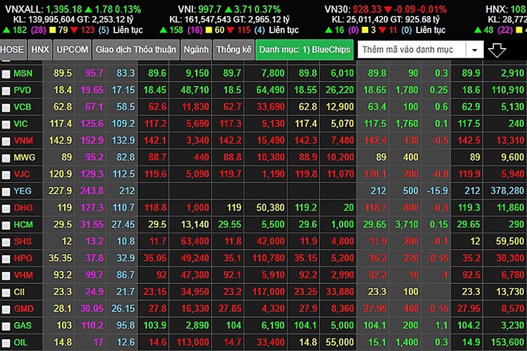Open the UPCOM tab

(72, 50)
